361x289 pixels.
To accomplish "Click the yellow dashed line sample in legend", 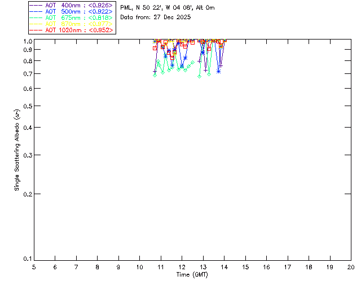I will pyautogui.click(x=36, y=24).
